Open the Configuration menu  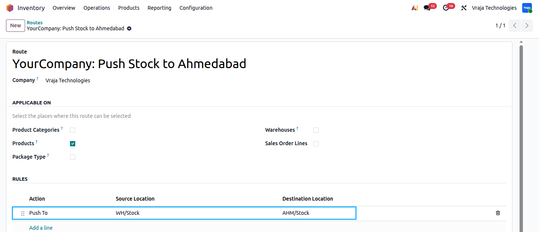click(196, 8)
